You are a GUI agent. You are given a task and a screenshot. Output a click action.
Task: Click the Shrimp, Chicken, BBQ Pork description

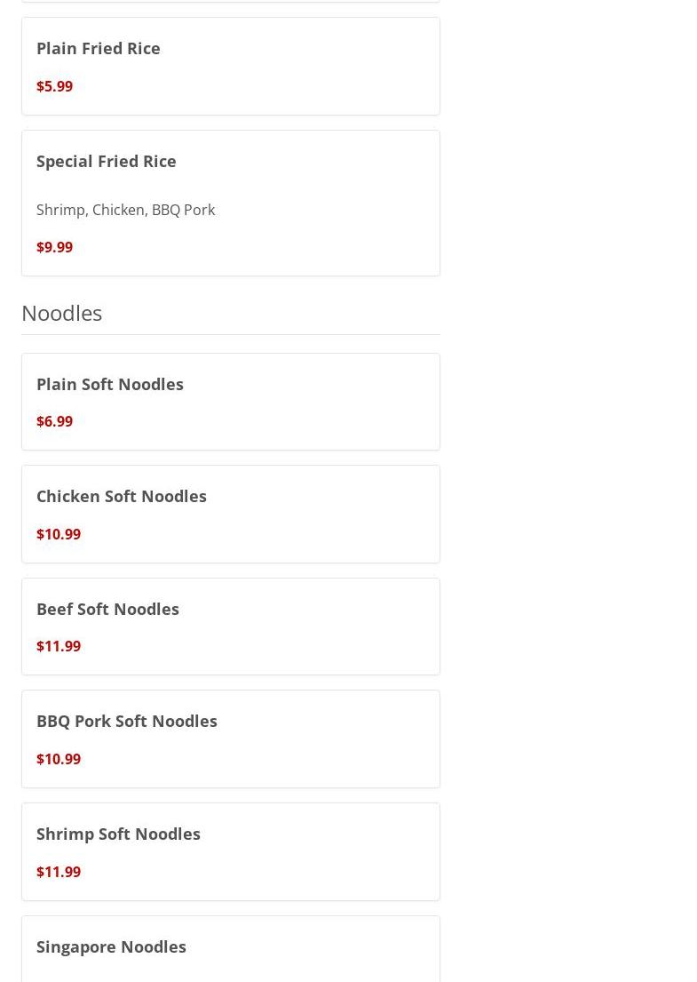click(126, 210)
